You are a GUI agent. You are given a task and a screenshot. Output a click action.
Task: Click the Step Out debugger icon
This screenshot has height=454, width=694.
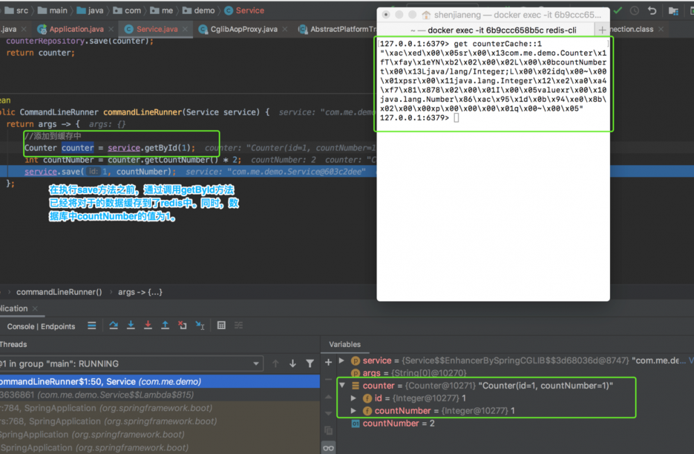point(165,325)
